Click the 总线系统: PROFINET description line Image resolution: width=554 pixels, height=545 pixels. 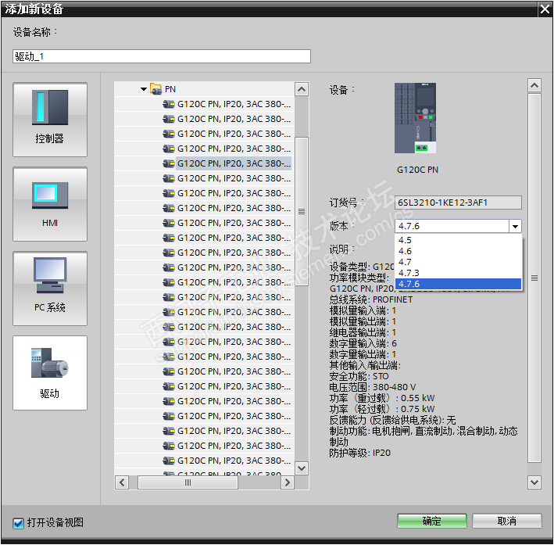tap(371, 299)
